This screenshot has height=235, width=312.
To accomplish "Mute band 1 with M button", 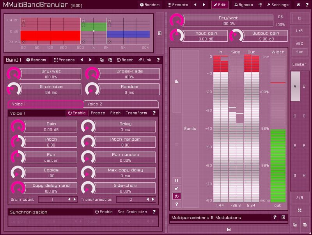I will click(23, 21).
